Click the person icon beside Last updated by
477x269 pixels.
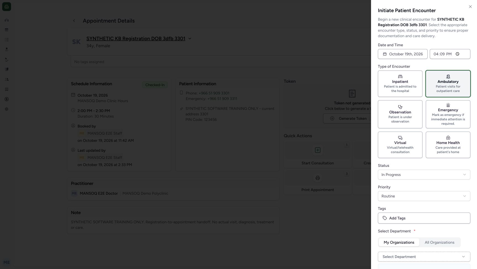coord(73,150)
